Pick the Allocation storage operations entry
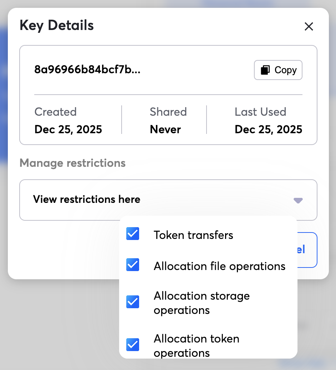The height and width of the screenshot is (370, 336). (202, 303)
